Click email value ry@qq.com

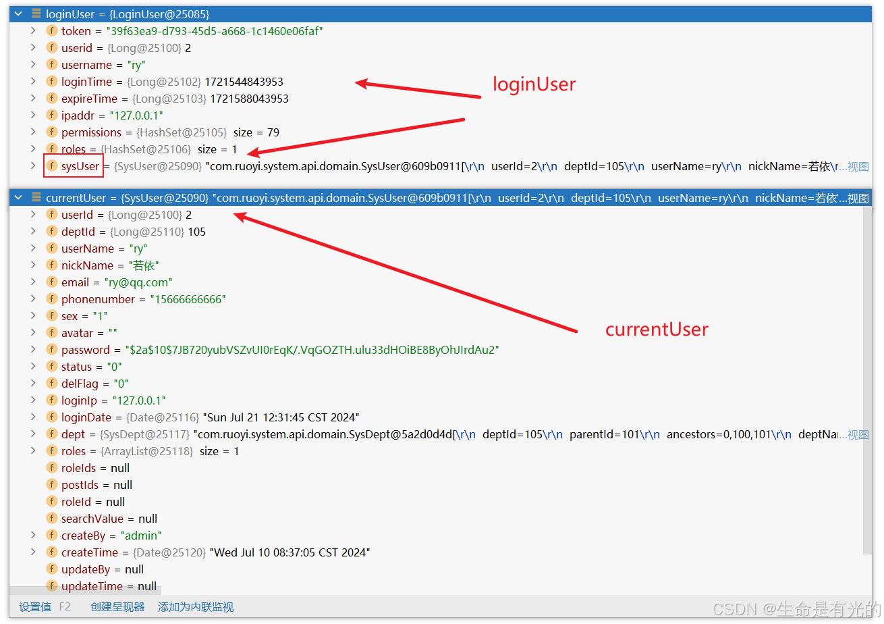point(137,282)
